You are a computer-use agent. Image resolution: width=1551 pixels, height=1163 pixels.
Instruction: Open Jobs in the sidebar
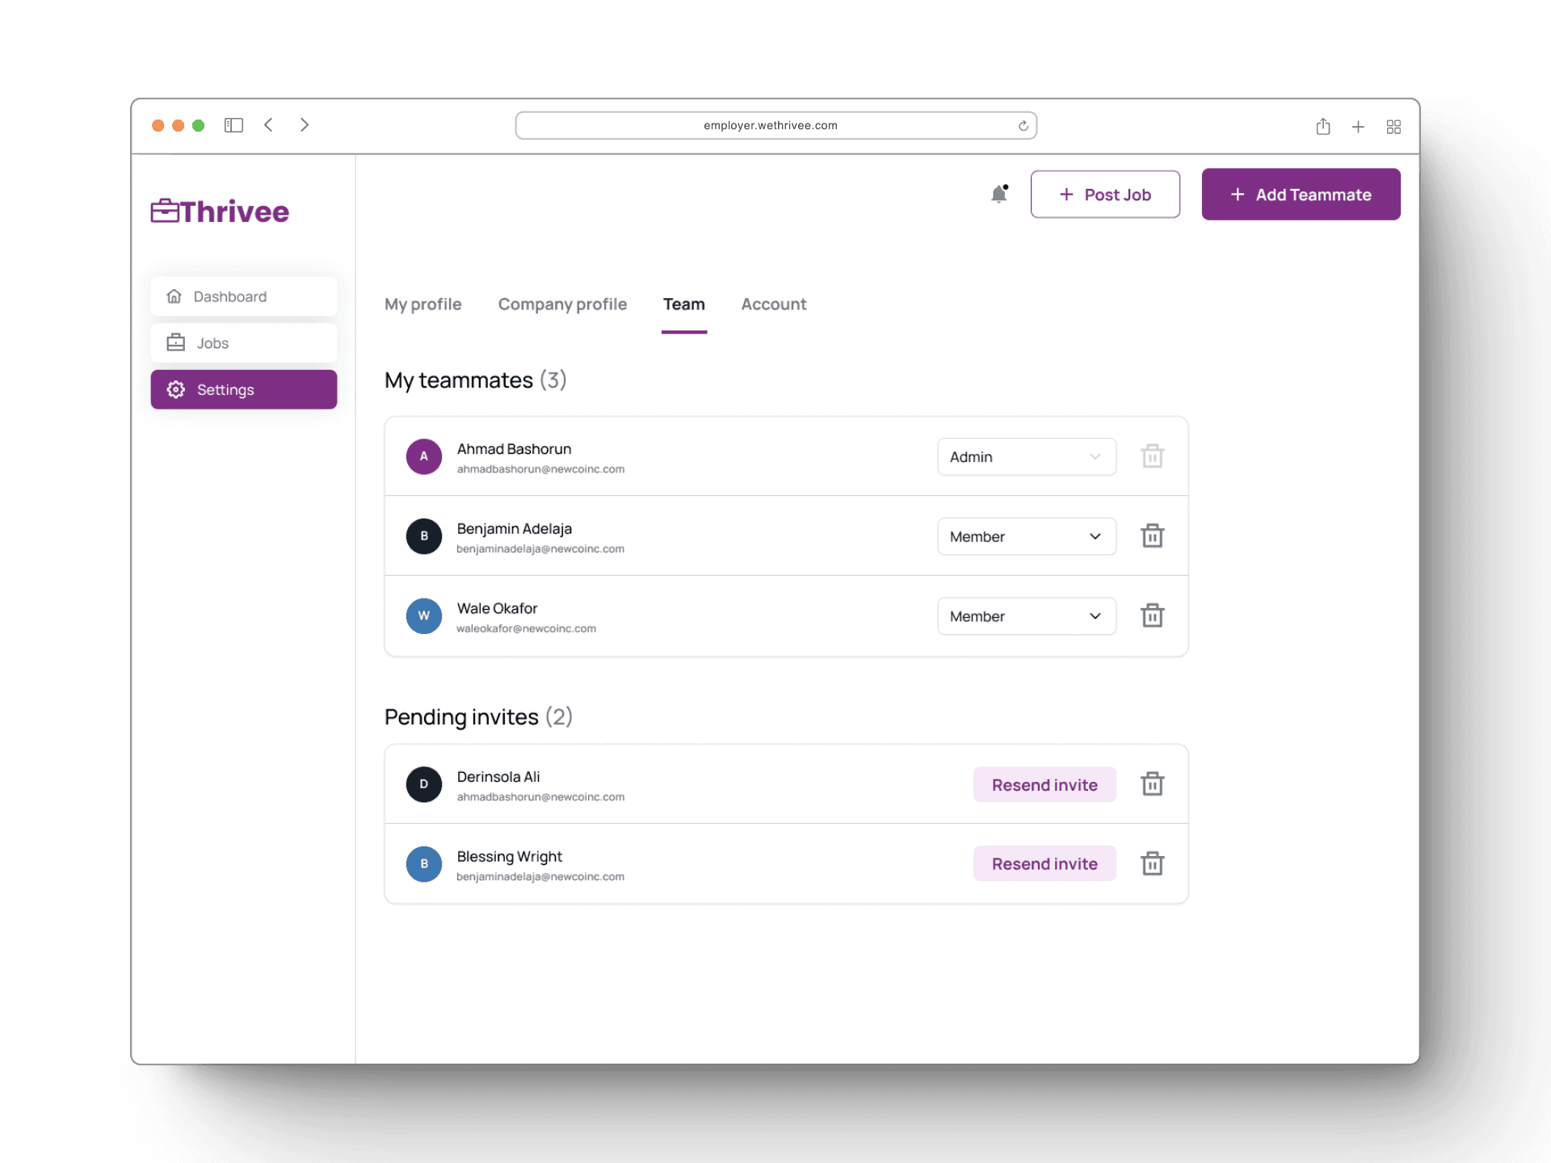coord(243,343)
